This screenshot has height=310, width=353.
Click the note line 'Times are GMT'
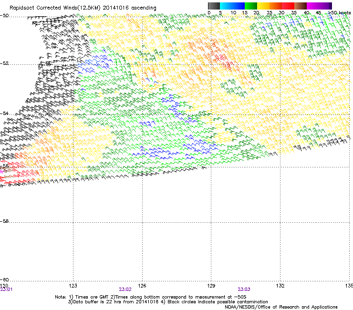click(x=92, y=297)
